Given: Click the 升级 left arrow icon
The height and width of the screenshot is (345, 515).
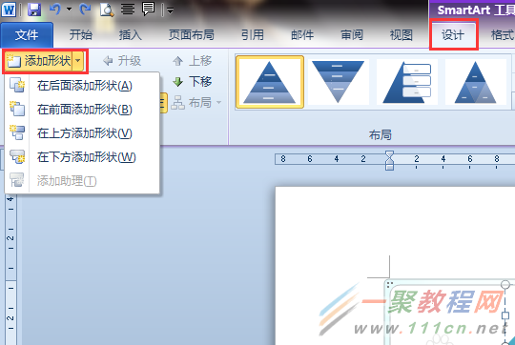Looking at the screenshot, I should 108,61.
